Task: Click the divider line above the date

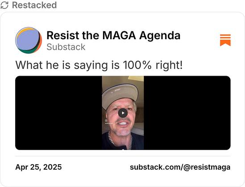Action: 123,156
